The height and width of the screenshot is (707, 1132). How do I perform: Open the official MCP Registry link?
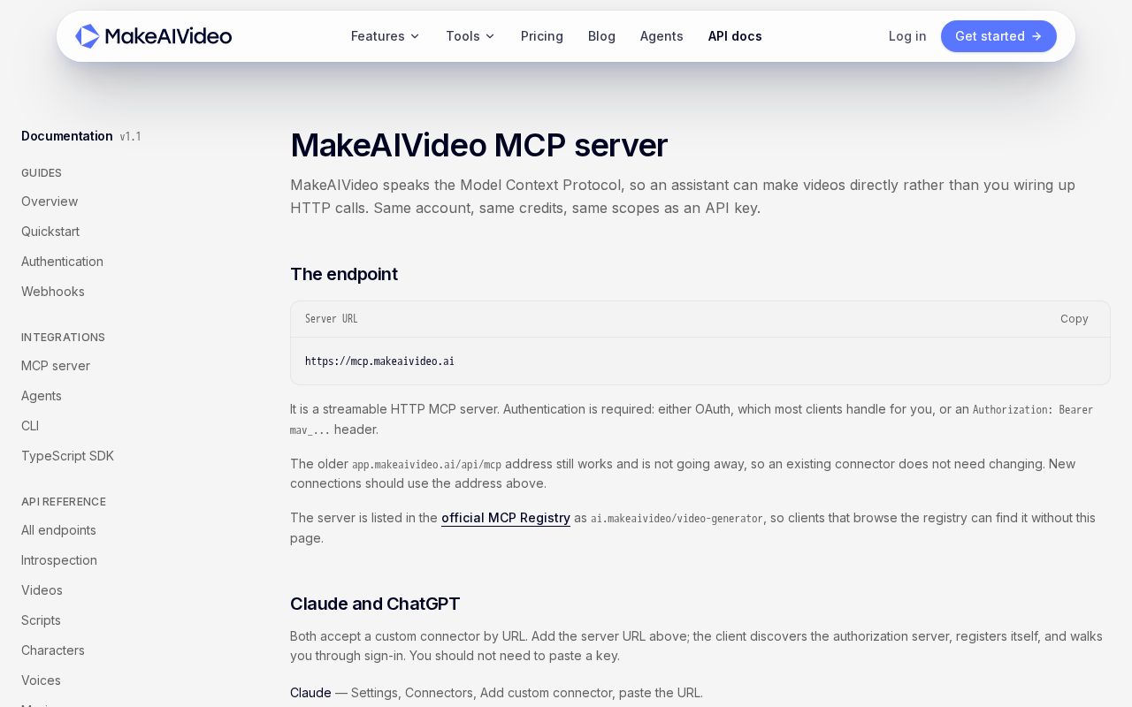coord(506,518)
